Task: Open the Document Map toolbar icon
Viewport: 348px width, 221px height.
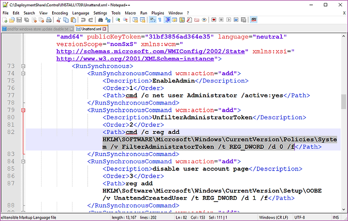Action: pyautogui.click(x=182, y=20)
